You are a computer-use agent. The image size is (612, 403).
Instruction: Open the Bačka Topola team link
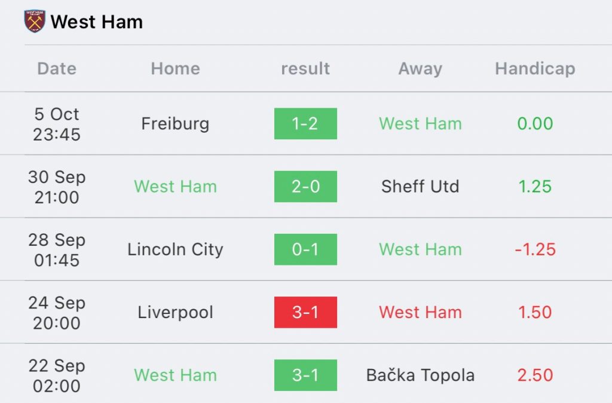420,375
